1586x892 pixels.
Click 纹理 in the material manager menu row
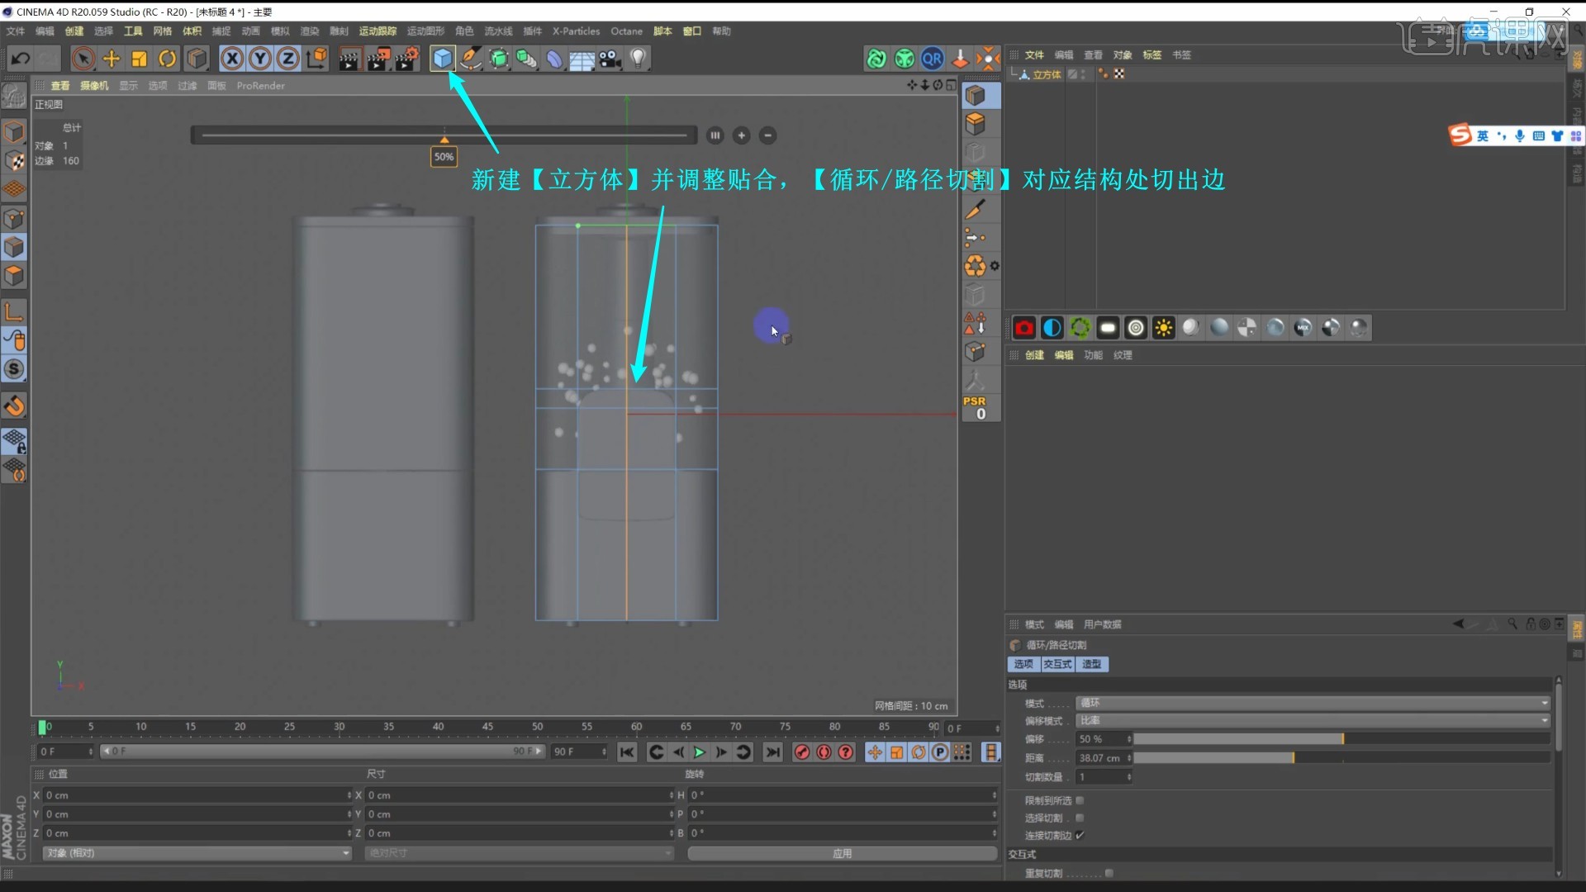pyautogui.click(x=1123, y=354)
